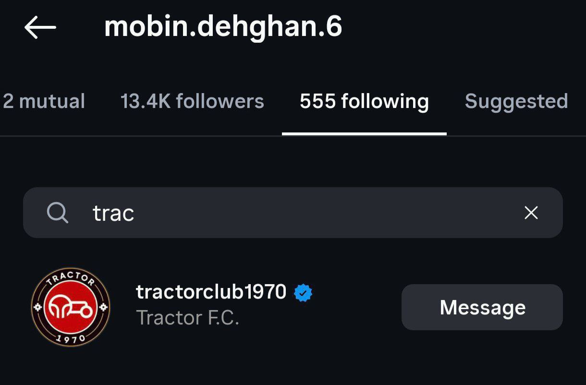
Task: Message the tractorclub1970 account
Action: pos(482,307)
